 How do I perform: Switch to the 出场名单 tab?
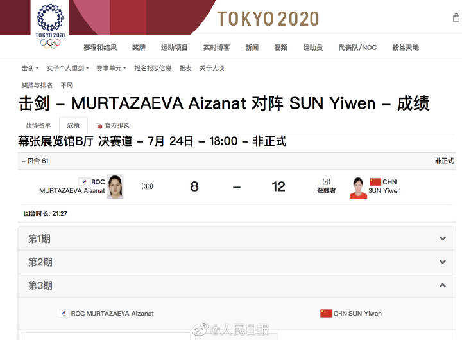[38, 125]
